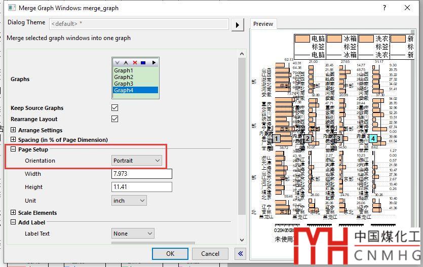Open the Dialog Theme arrow menu
The image size is (423, 267).
point(237,24)
